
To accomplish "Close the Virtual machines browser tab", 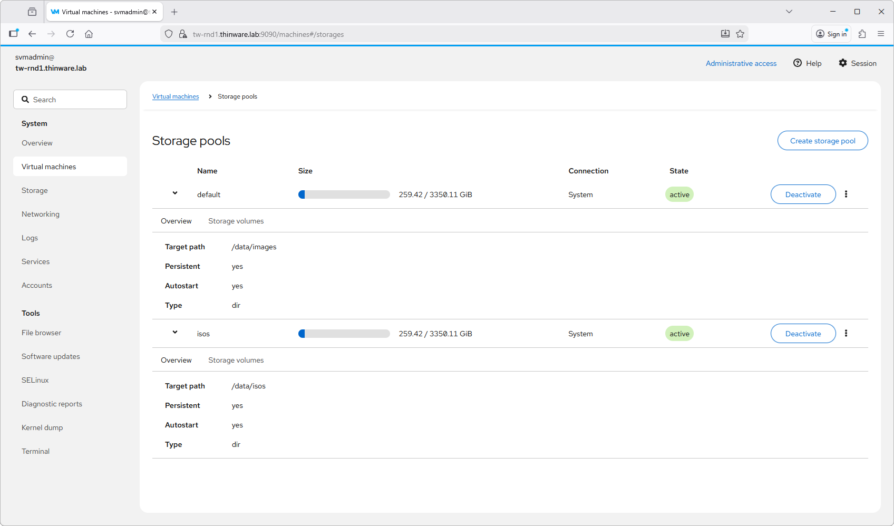I will 154,12.
